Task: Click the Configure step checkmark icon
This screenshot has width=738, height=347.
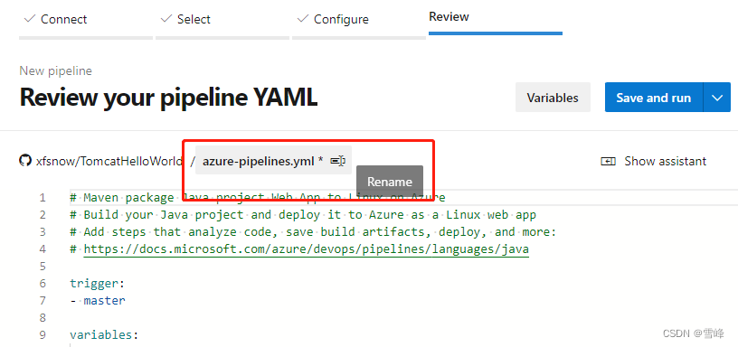Action: click(303, 19)
